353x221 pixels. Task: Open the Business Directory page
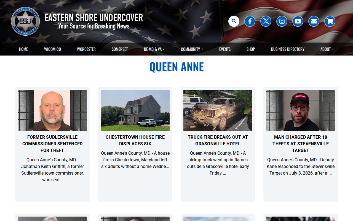[x=288, y=49]
